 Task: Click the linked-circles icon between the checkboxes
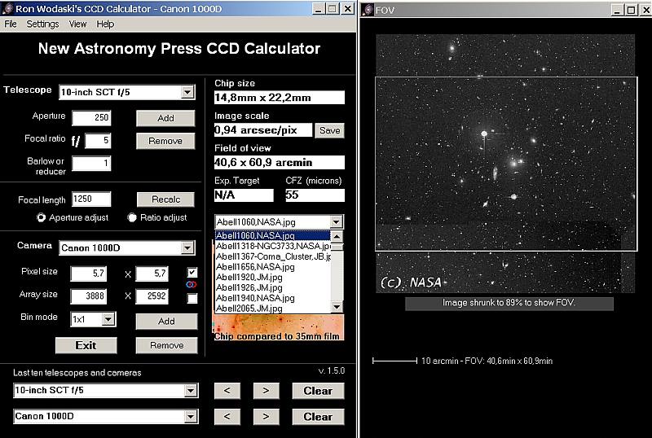point(192,285)
